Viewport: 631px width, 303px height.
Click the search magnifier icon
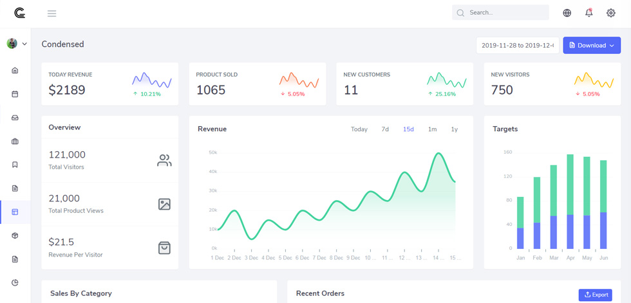click(460, 13)
